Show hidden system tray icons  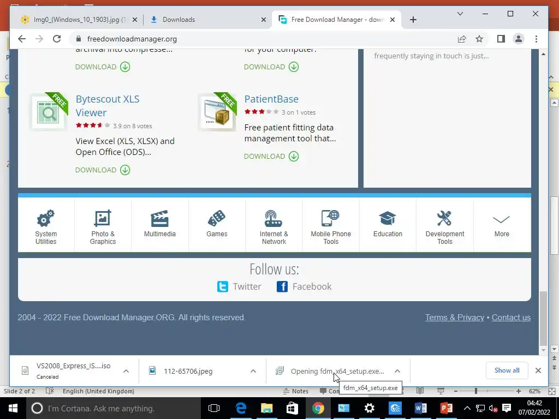click(467, 408)
